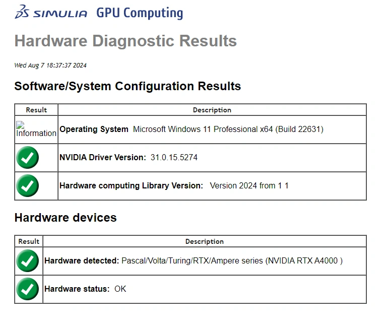The width and height of the screenshot is (392, 332).
Task: Click the Hardware devices heading
Action: click(66, 218)
